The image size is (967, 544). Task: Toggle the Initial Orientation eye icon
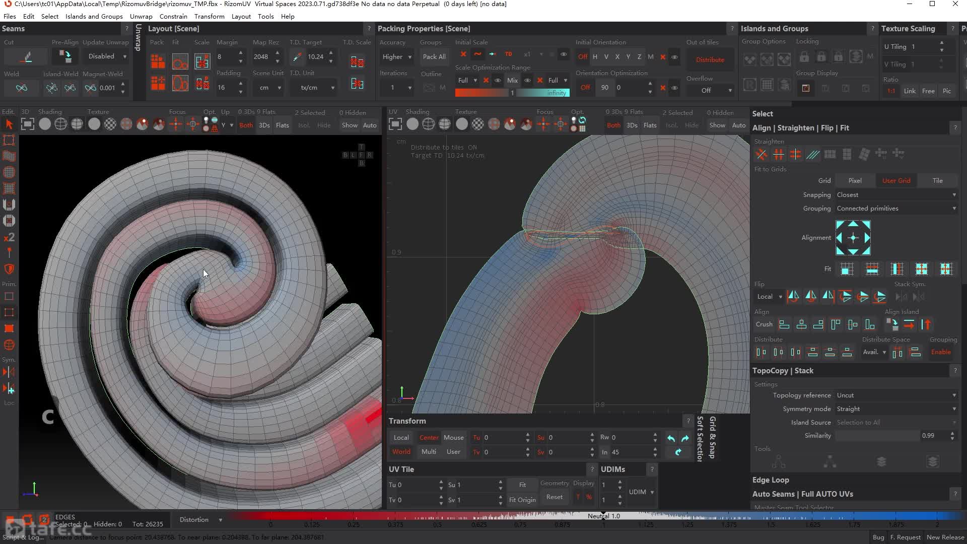tap(674, 57)
